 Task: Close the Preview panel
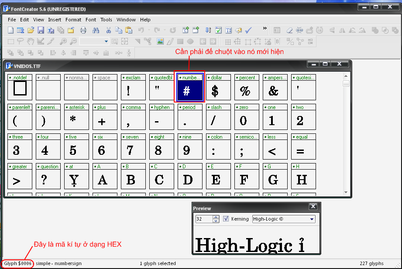313,206
